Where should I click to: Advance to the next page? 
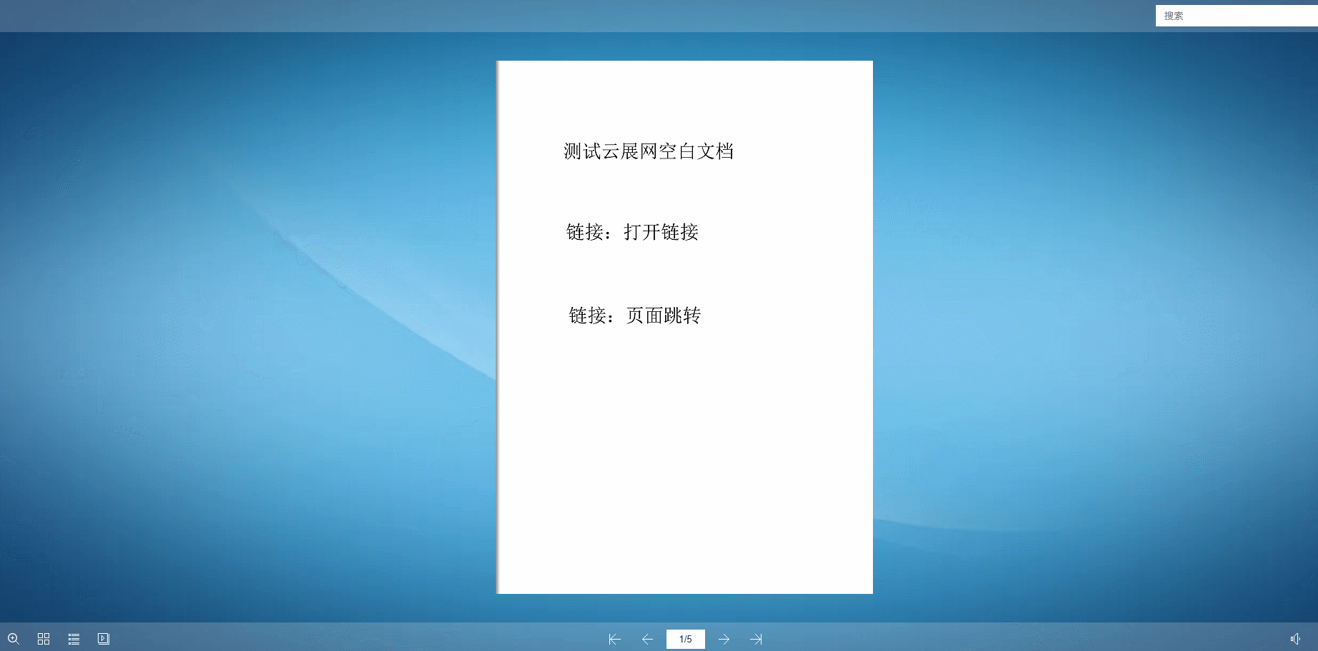tap(724, 640)
